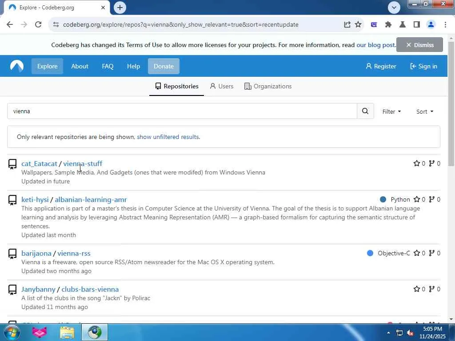Click the Chrome Labs flask icon
This screenshot has width=455, height=341.
pos(403,25)
